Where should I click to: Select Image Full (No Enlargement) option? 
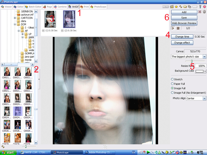(189, 93)
